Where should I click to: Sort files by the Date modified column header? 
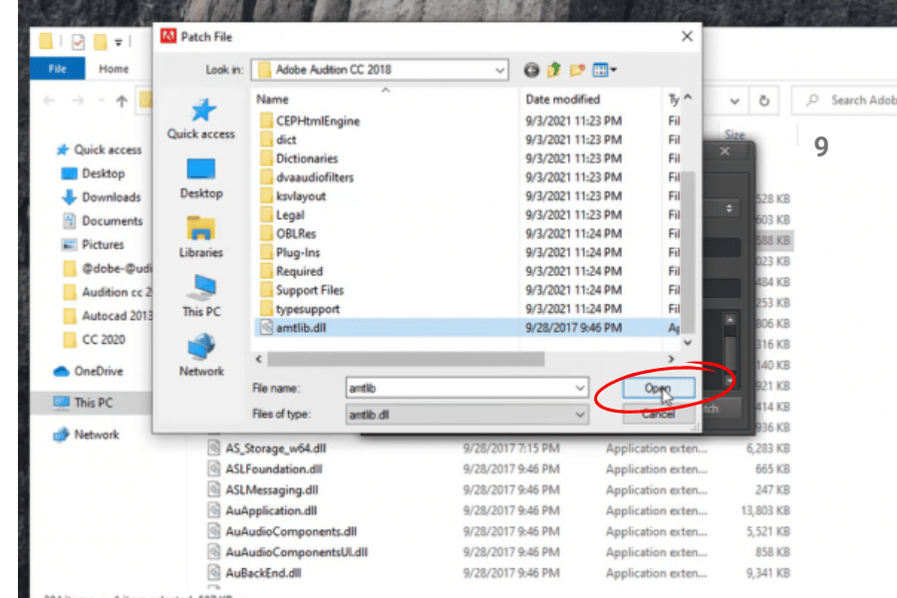[x=562, y=100]
